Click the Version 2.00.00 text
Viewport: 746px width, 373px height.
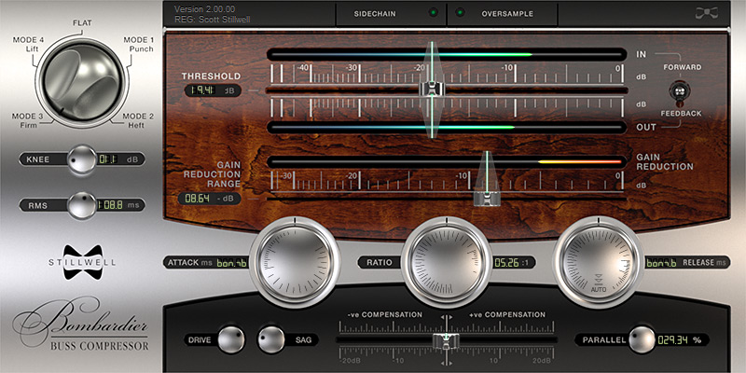[x=204, y=9]
